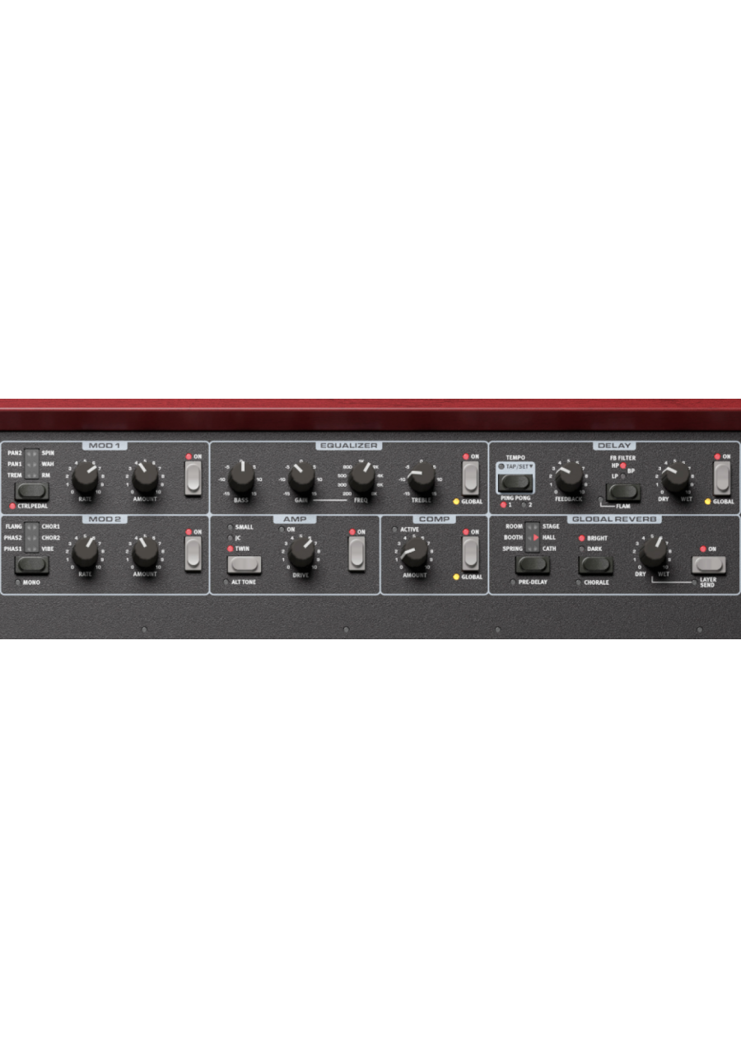
Task: Click the LAYER SEND label
Action: tap(708, 582)
